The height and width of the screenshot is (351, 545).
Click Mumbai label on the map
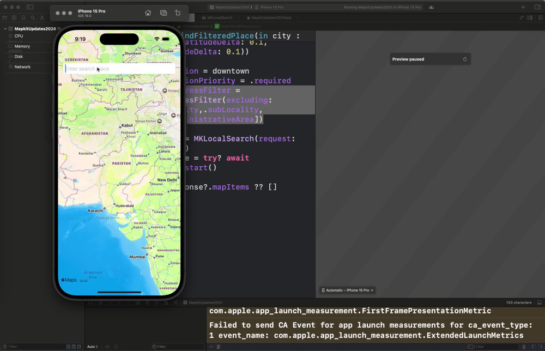click(x=137, y=257)
